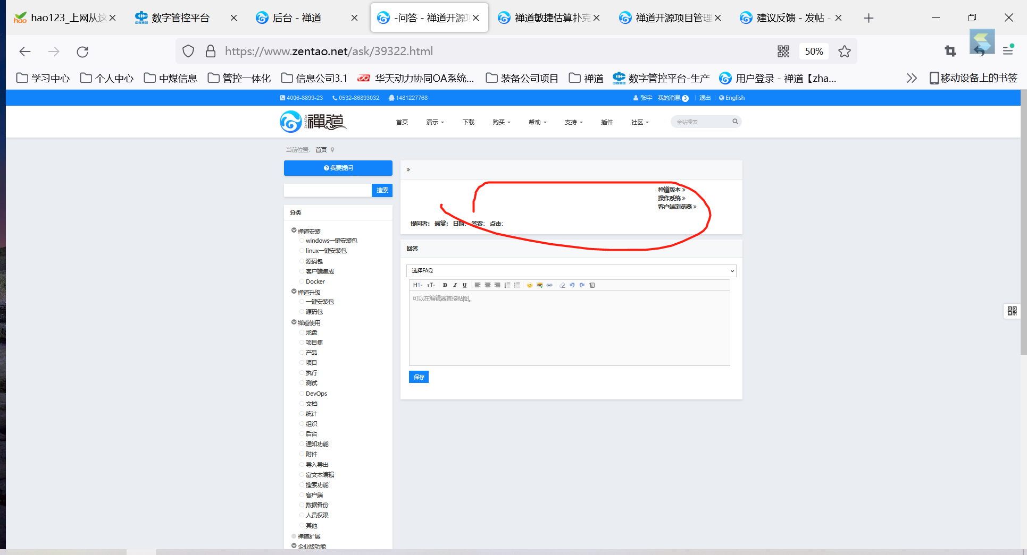
Task: Open the H1 heading dropdown in editor
Action: pos(418,285)
